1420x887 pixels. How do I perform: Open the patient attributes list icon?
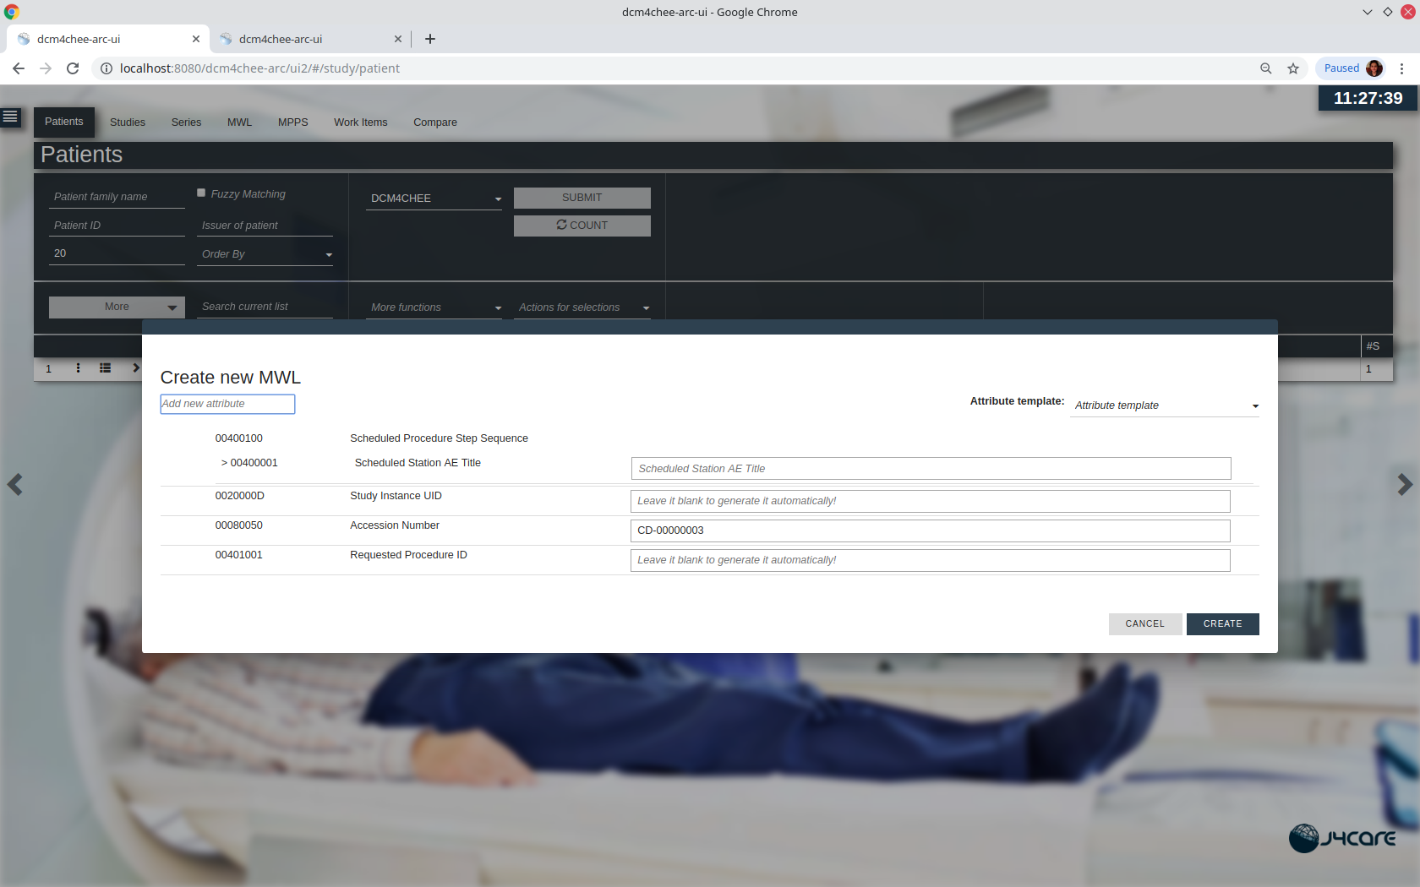[105, 368]
